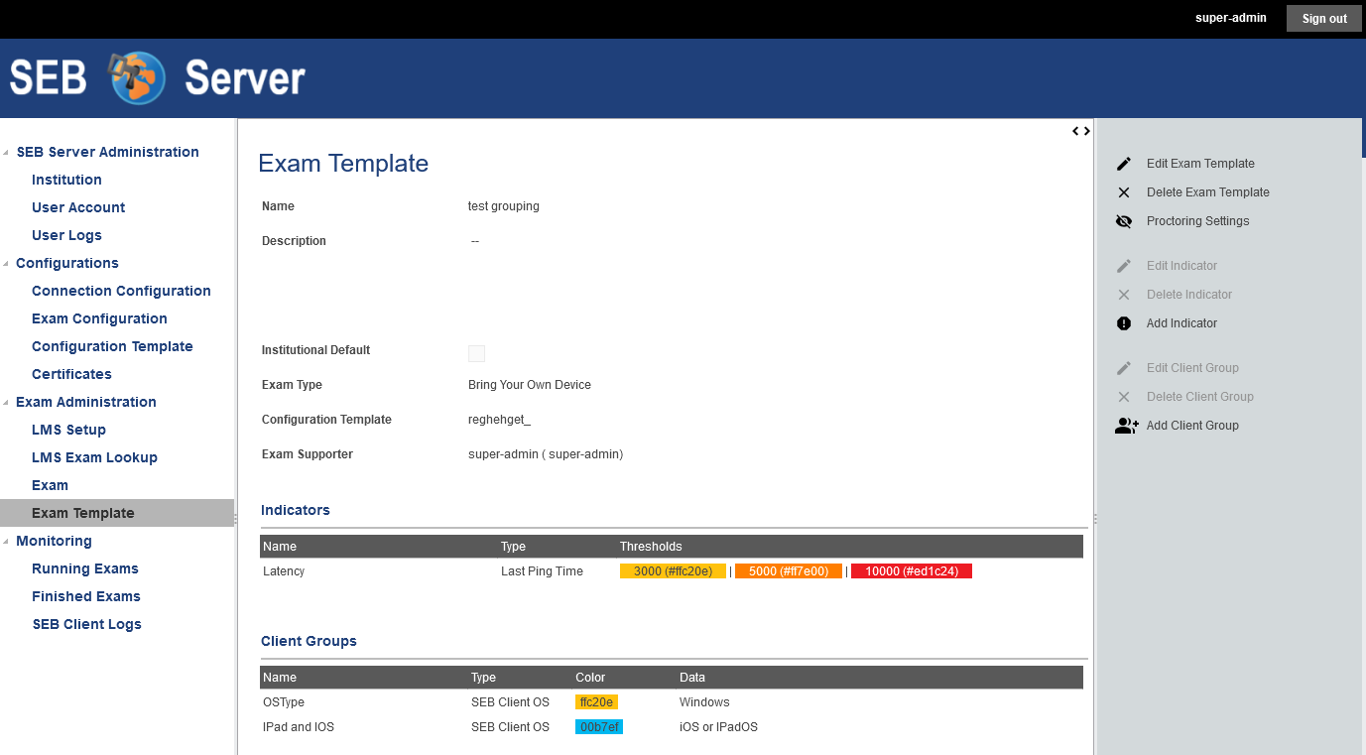Click the exclamation icon for Add Indicator
The image size is (1366, 755).
1124,323
